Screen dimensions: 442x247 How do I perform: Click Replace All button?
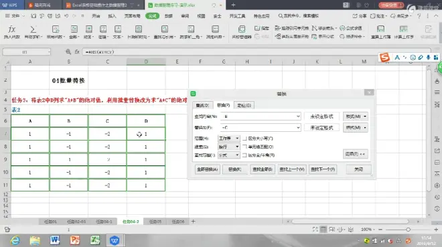(208, 169)
